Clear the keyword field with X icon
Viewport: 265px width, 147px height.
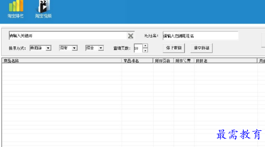[x=131, y=36]
